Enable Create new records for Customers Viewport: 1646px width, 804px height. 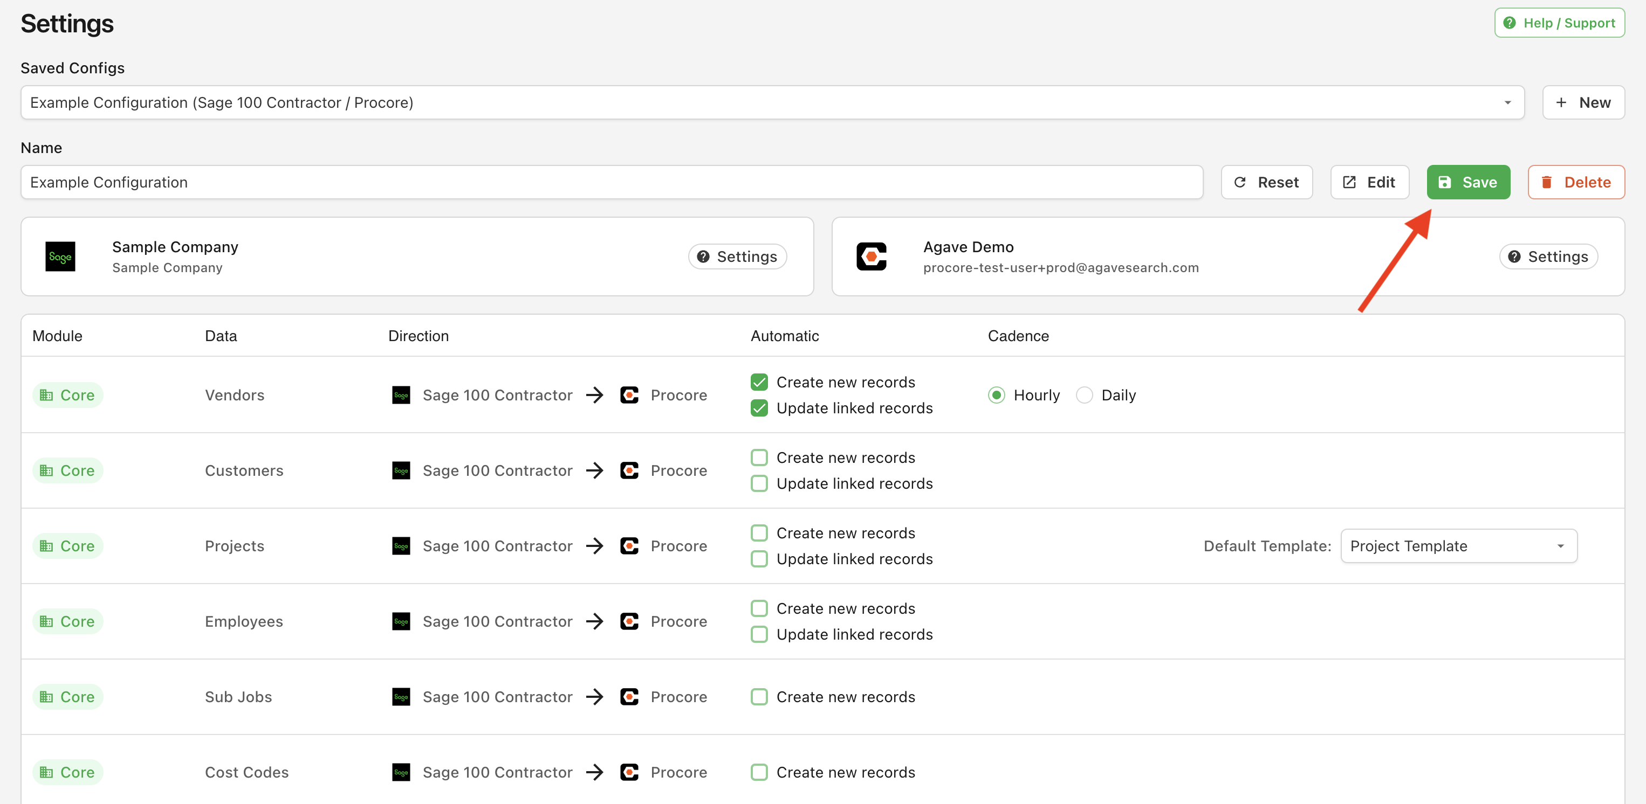[759, 458]
